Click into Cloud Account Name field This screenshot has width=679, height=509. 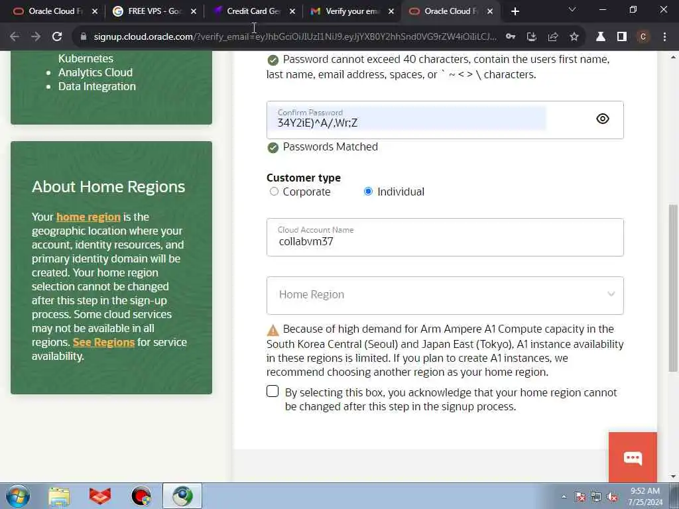point(445,237)
